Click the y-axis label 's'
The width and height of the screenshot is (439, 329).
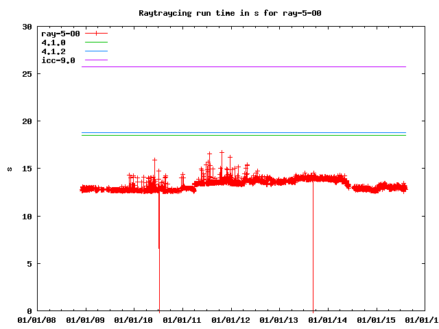click(9, 169)
